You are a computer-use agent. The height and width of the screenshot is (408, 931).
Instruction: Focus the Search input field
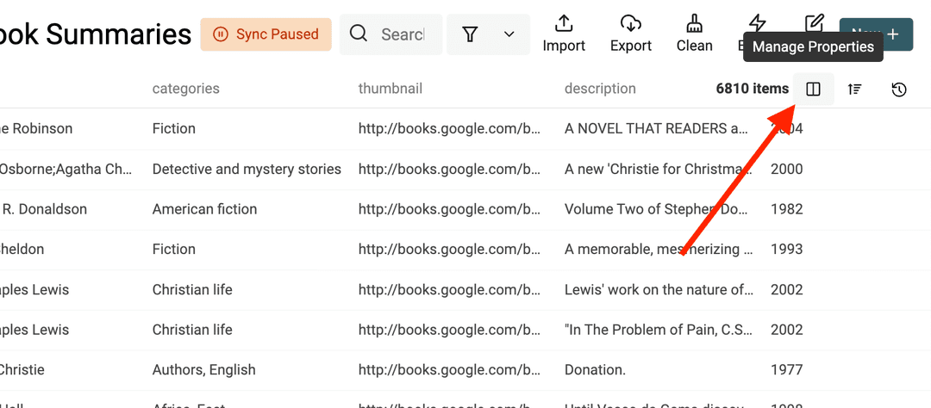(x=402, y=34)
